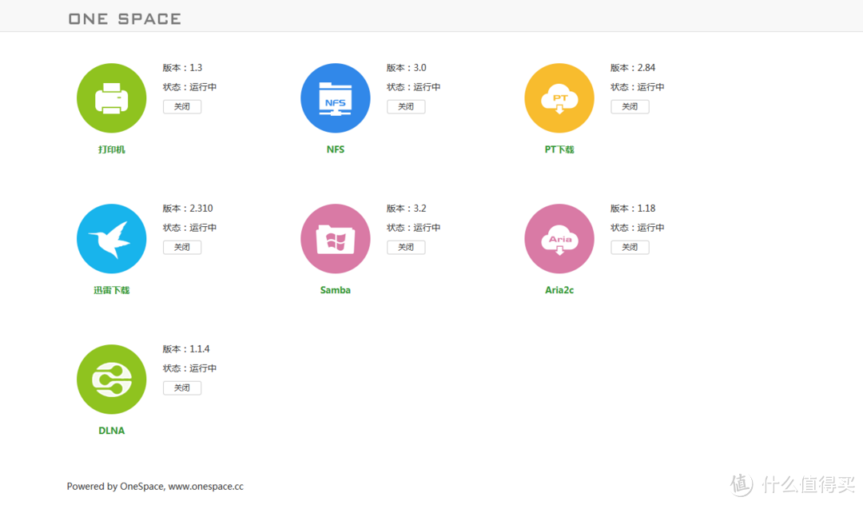Click the NFS label text
The width and height of the screenshot is (863, 505).
tap(335, 149)
